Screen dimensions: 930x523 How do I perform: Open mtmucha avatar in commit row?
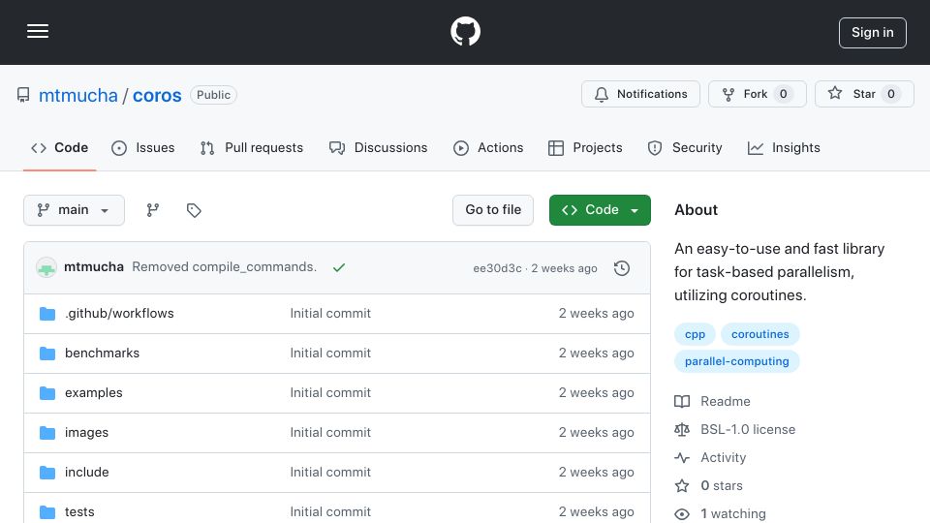(46, 267)
